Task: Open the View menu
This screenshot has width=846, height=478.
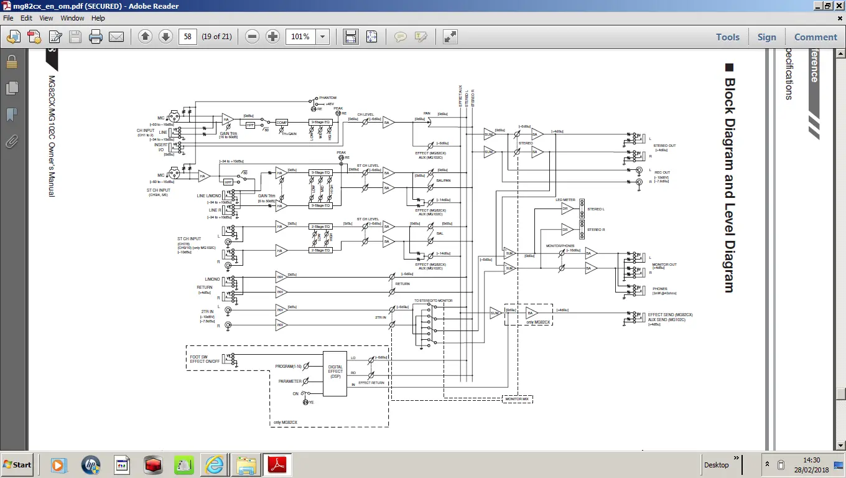Action: pos(47,18)
